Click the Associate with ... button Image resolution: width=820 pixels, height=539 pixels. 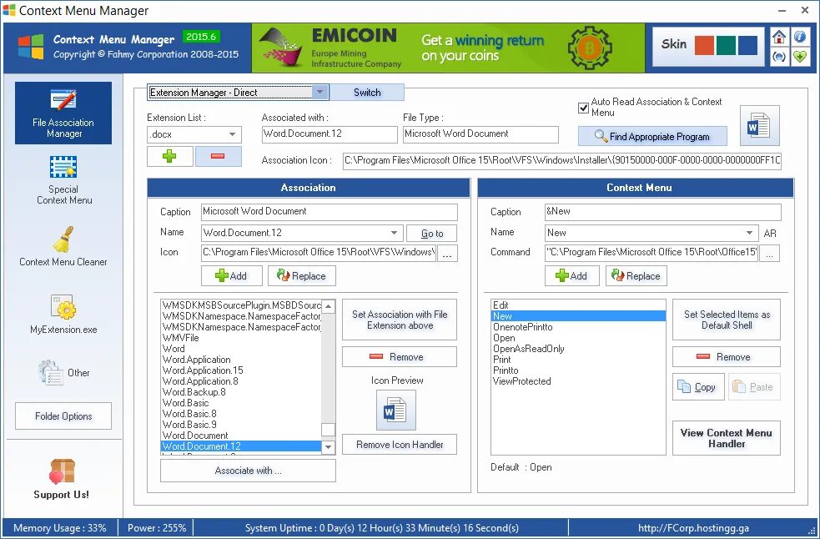248,471
